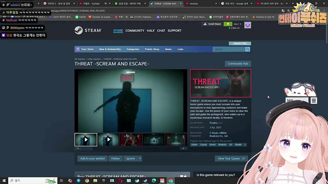This screenshot has height=184, width=328.
Task: Open the New & Noteworthy menu
Action: click(x=110, y=49)
